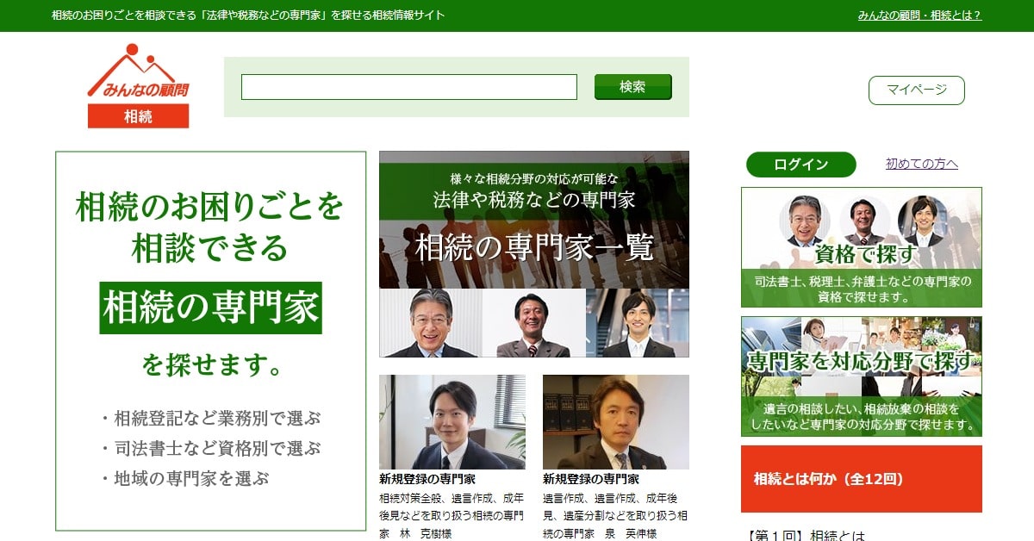The height and width of the screenshot is (541, 1034).
Task: Click the ログイン button
Action: [x=800, y=165]
